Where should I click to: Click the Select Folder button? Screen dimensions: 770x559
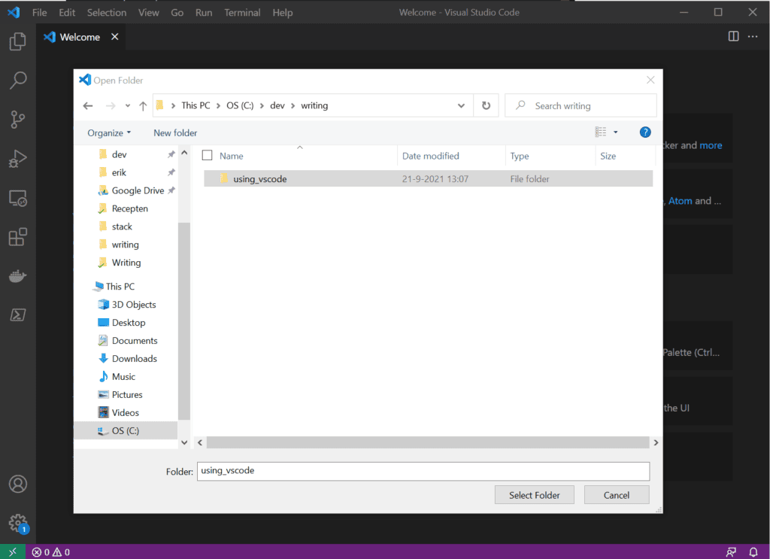tap(534, 494)
